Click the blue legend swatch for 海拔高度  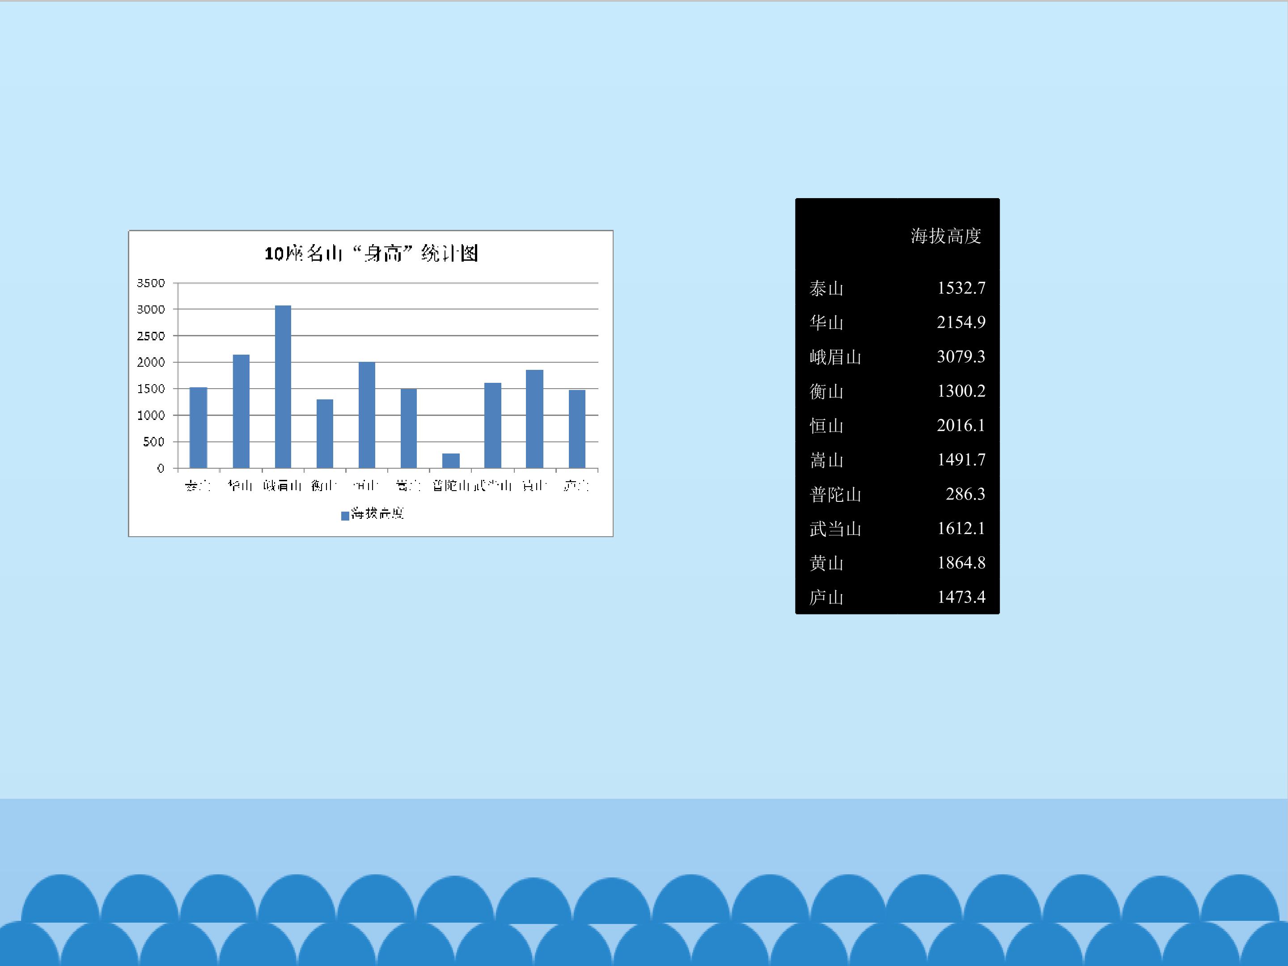[x=345, y=515]
